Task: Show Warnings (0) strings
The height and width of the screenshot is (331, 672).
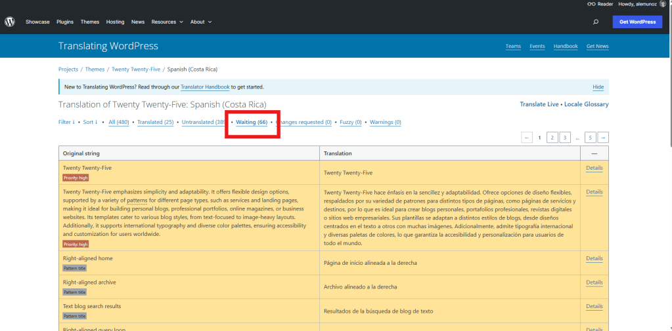Action: point(386,122)
